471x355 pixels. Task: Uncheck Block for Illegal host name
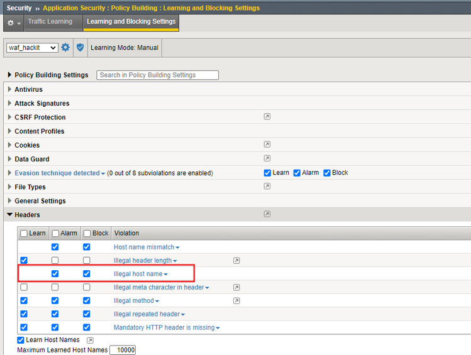86,274
